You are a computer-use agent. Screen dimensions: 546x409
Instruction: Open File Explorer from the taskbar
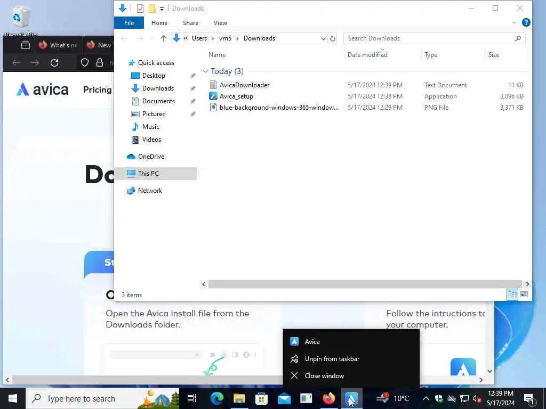pos(239,398)
